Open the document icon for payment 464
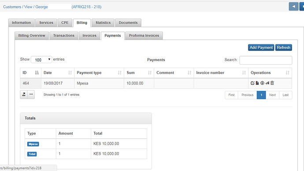The height and width of the screenshot is (171, 304). [x=257, y=83]
